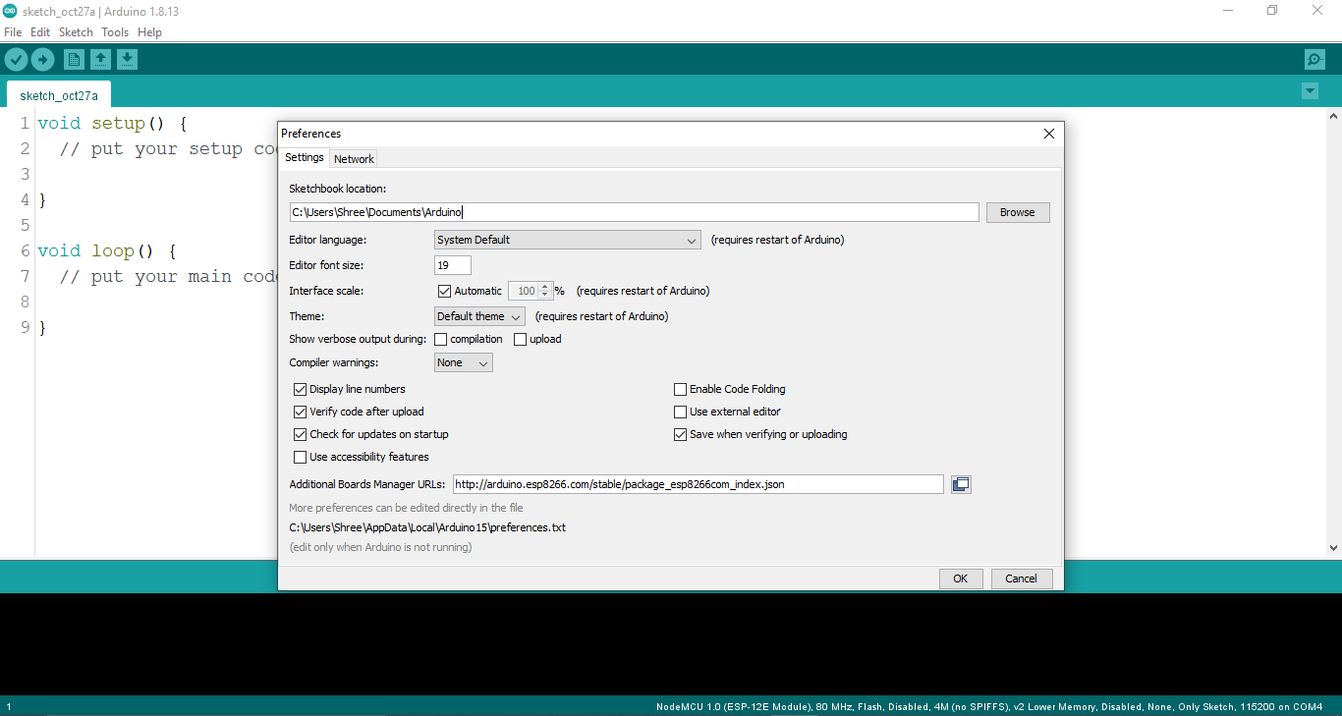Increase interface scale with up stepper arrow
Image resolution: width=1342 pixels, height=716 pixels.
[x=545, y=287]
